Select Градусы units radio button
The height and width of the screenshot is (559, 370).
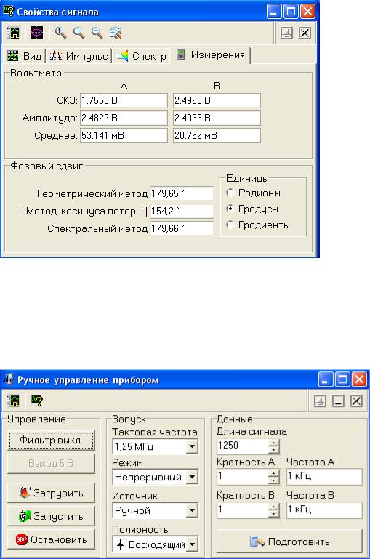[x=230, y=209]
